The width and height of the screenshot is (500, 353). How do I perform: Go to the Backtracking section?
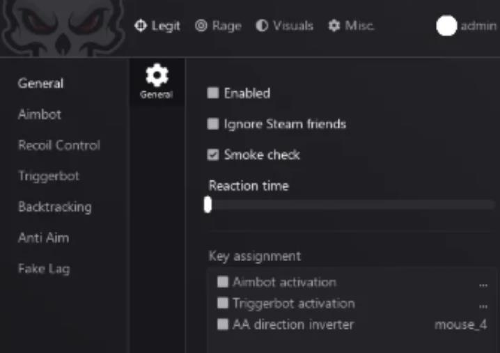click(54, 207)
